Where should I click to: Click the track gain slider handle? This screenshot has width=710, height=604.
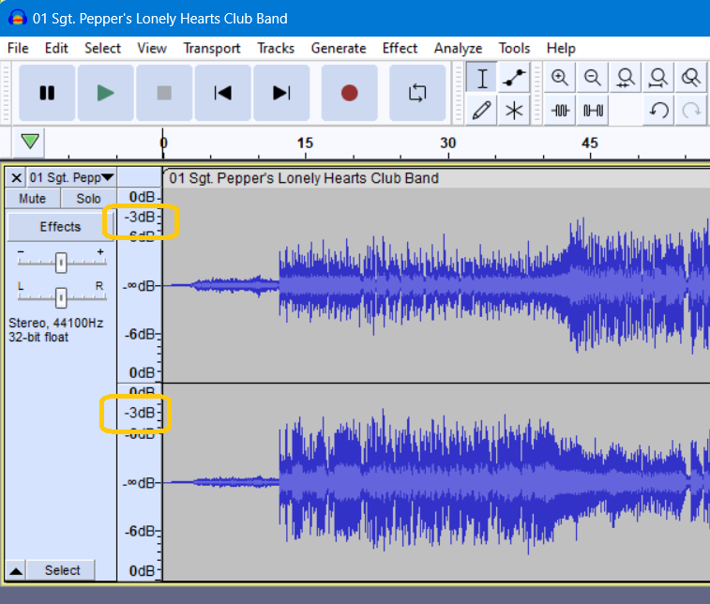[x=61, y=263]
